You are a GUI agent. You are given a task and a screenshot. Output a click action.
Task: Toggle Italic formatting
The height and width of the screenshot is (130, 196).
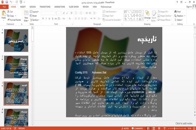(46, 19)
